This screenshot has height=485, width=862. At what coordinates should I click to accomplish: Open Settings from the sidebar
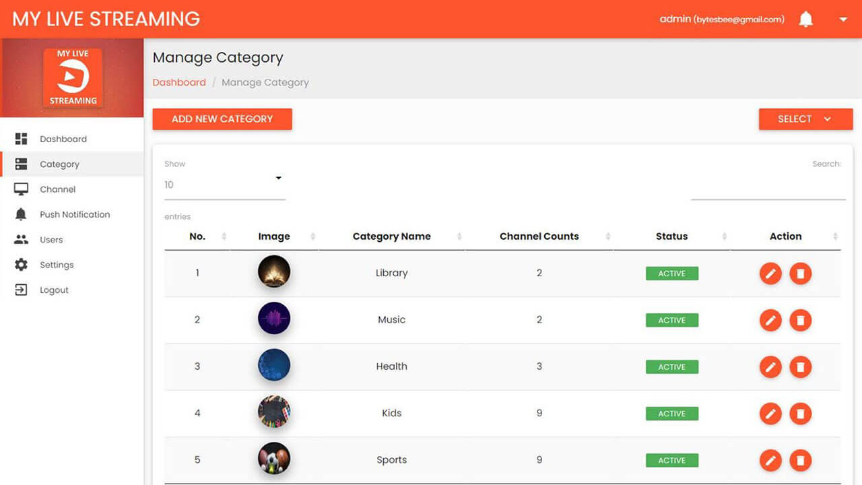pyautogui.click(x=57, y=265)
